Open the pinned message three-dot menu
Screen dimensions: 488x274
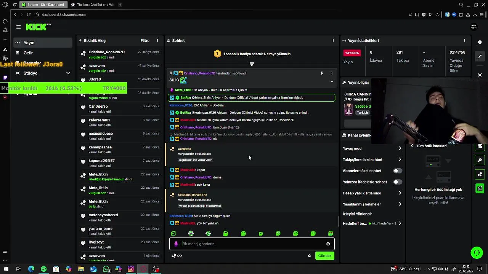point(332,73)
